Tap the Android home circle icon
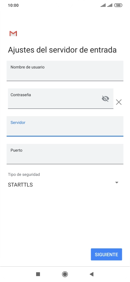The height and width of the screenshot is (282, 130). pos(65,274)
